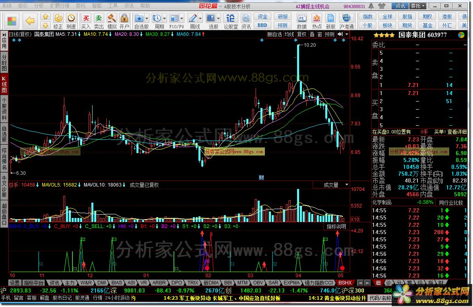The width and height of the screenshot is (473, 307).
Task: Open the 模拟 simulated trading gavel icon
Action: [x=112, y=21]
